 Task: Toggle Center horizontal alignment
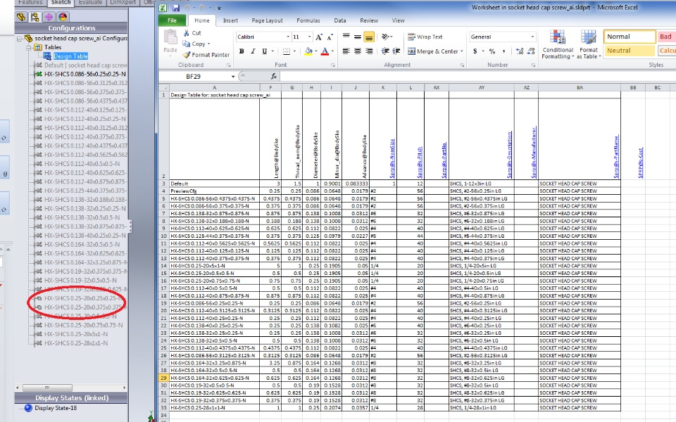tap(358, 51)
